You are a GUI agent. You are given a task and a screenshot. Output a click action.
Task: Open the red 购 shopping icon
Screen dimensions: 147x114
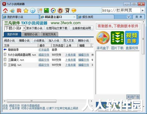(19, 11)
